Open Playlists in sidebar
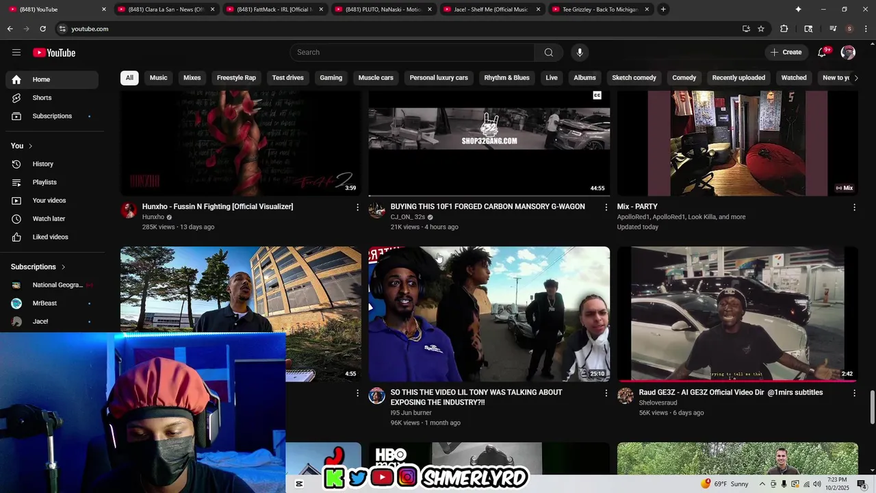This screenshot has height=493, width=876. point(52,182)
